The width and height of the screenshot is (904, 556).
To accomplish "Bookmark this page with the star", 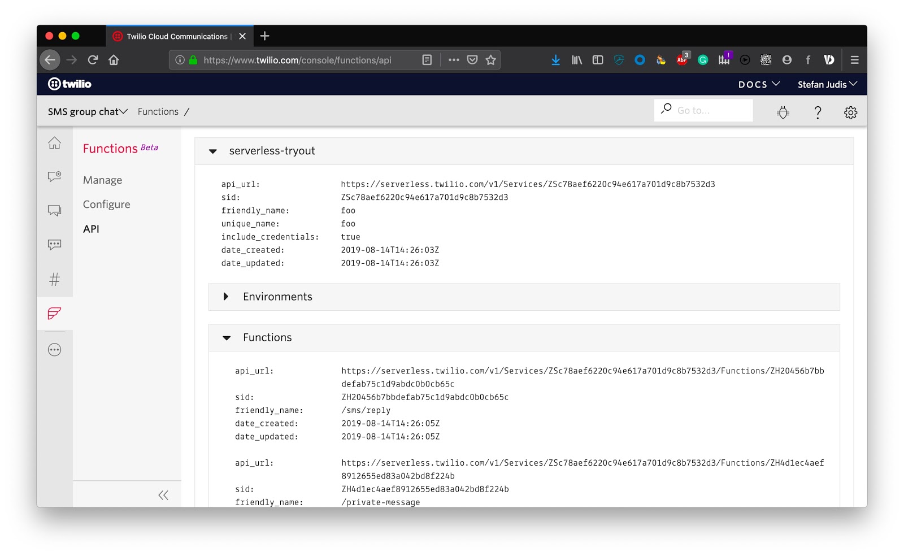I will pos(491,60).
